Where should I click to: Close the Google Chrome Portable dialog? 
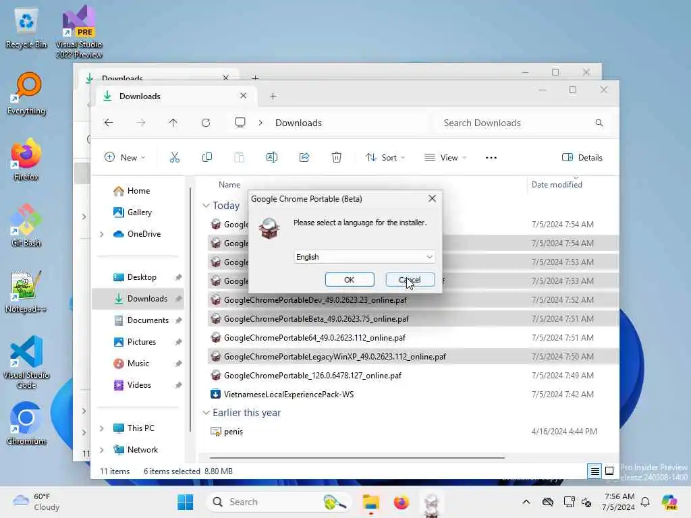point(432,199)
